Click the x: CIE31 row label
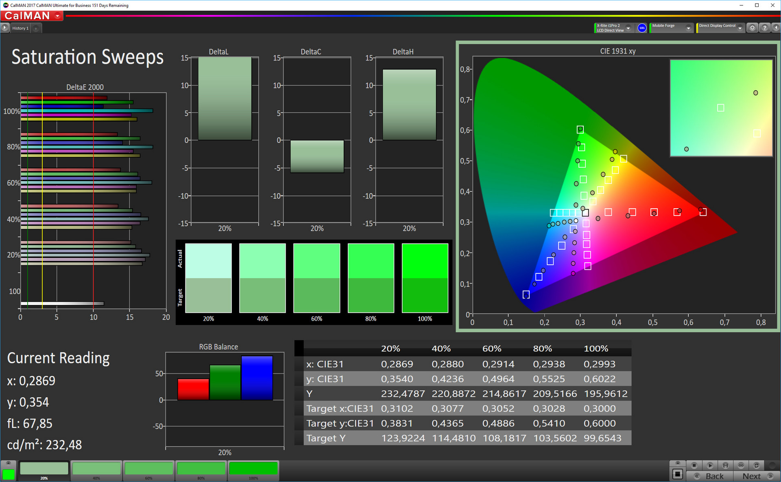781x482 pixels. pos(325,364)
